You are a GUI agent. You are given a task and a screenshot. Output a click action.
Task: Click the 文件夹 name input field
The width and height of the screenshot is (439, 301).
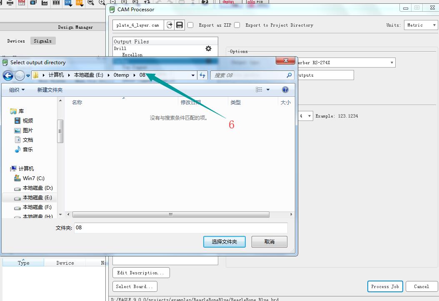point(181,228)
